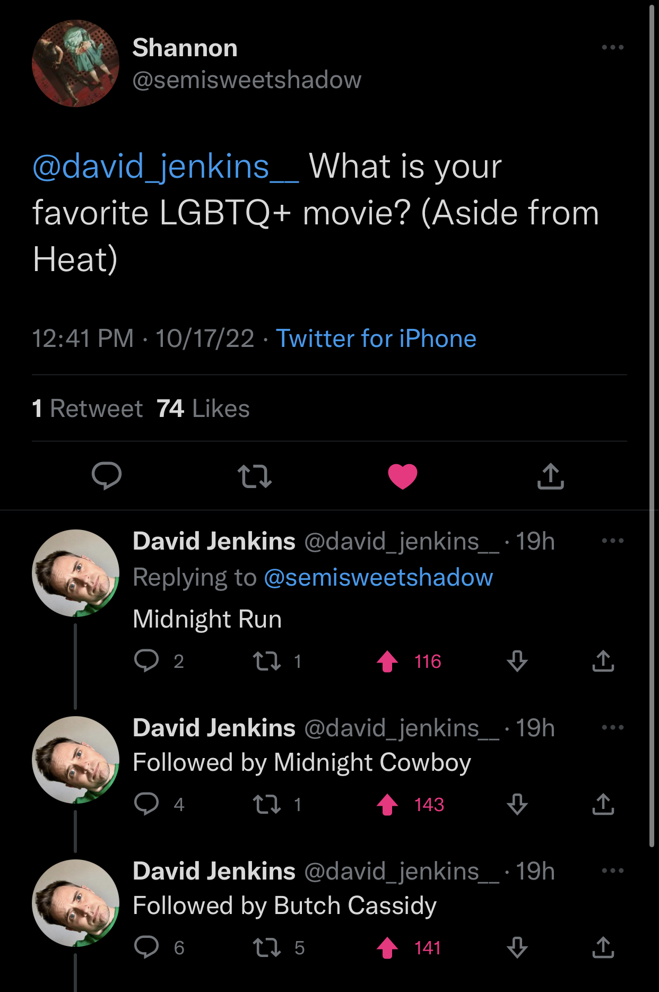Reply to Shannon's main tweet
The width and height of the screenshot is (659, 992).
click(x=107, y=475)
